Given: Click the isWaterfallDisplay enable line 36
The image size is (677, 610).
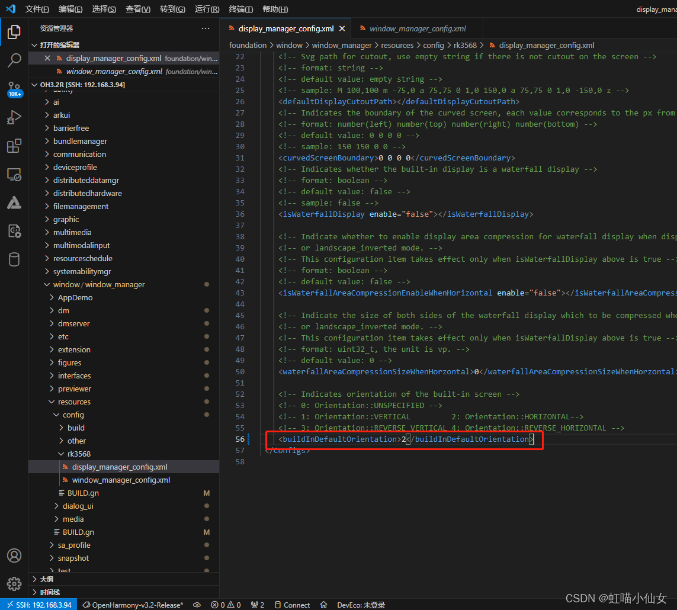Looking at the screenshot, I should click(x=406, y=214).
